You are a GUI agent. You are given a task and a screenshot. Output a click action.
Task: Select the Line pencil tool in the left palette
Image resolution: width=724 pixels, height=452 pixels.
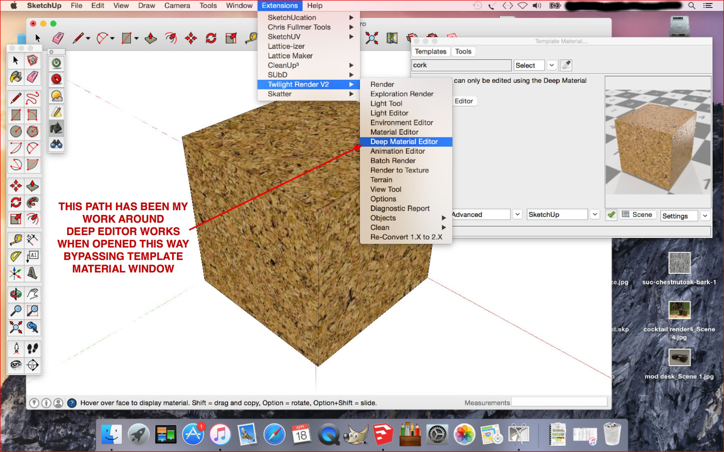[16, 98]
